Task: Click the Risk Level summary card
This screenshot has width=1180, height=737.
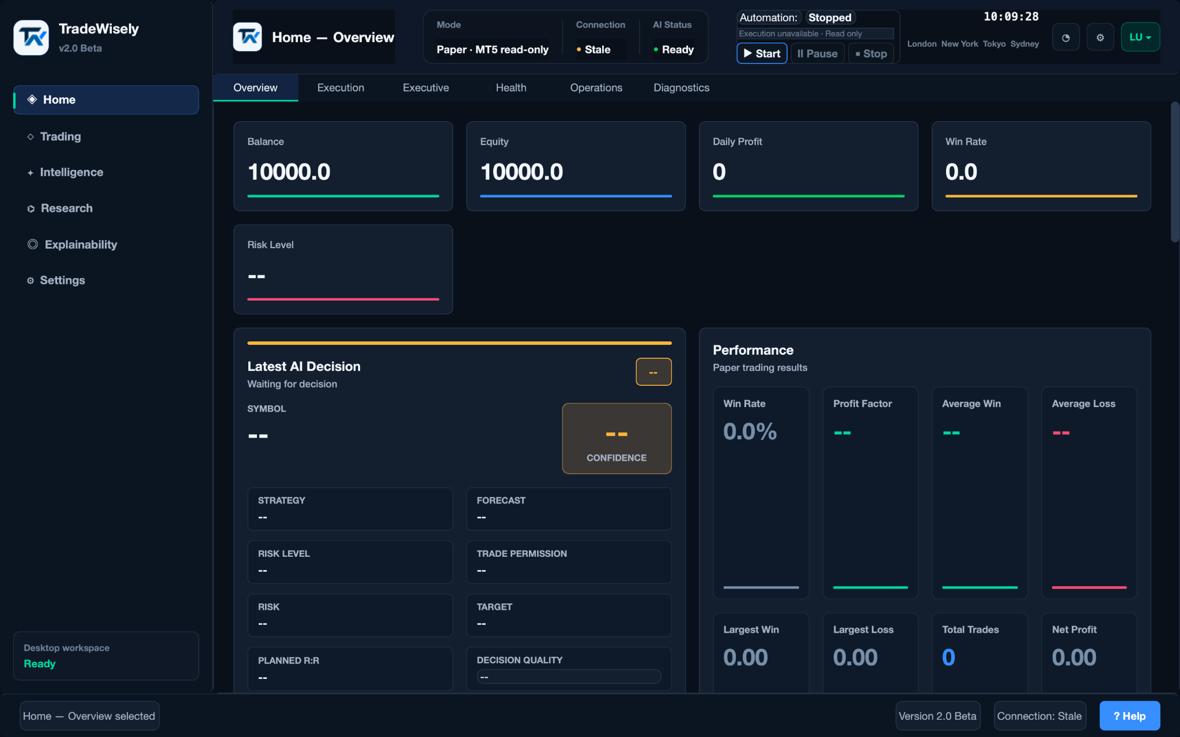Action: (x=343, y=269)
